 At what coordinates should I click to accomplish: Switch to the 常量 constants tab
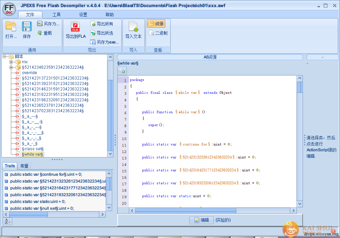[x=24, y=166]
